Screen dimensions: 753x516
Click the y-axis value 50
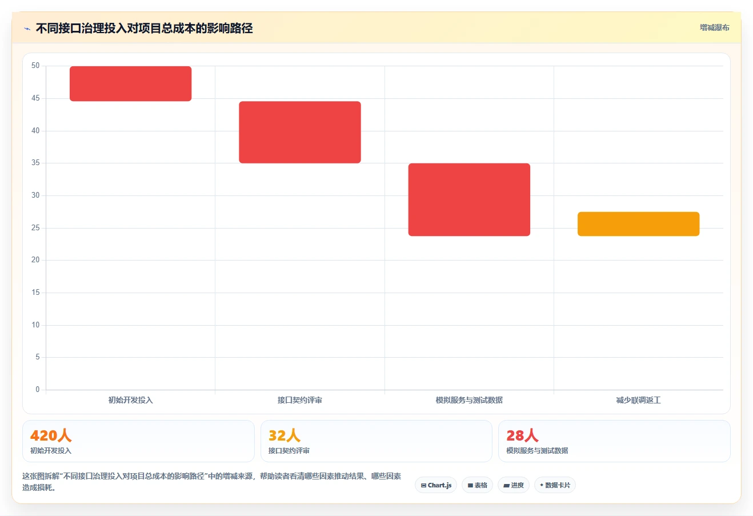tap(35, 66)
